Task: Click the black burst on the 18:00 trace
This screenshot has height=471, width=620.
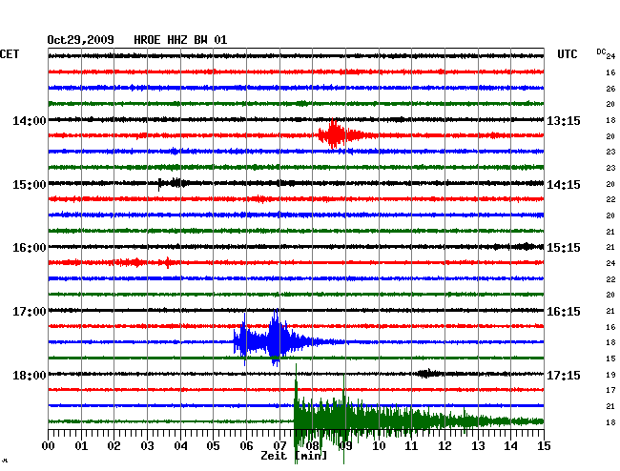Action: pyautogui.click(x=428, y=374)
